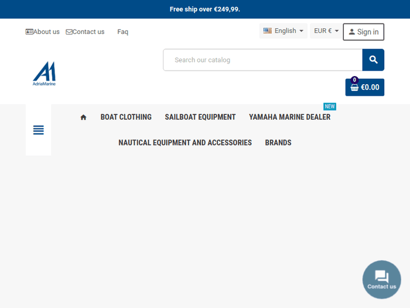Open the home icon in navigation

(x=83, y=117)
